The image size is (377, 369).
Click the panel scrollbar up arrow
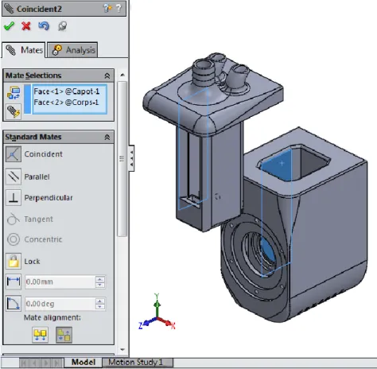[122, 75]
